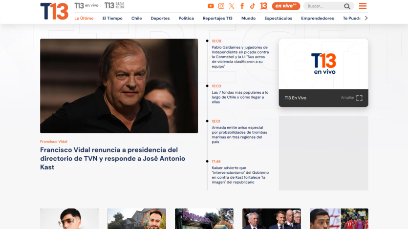Click the 18:03 timestamp

[x=216, y=86]
